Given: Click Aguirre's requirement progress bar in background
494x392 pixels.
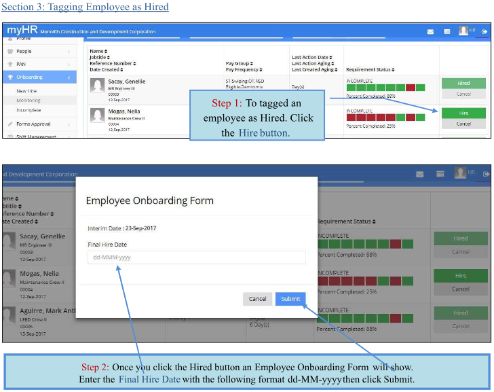Looking at the screenshot, I should coord(366,318).
